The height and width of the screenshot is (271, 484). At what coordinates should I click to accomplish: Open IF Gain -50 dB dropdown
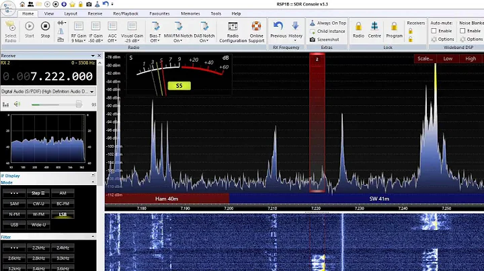tap(95, 32)
